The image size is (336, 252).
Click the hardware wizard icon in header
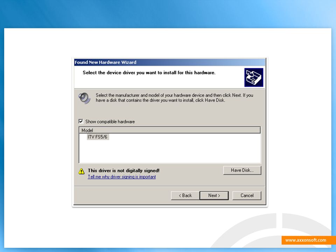pyautogui.click(x=254, y=77)
